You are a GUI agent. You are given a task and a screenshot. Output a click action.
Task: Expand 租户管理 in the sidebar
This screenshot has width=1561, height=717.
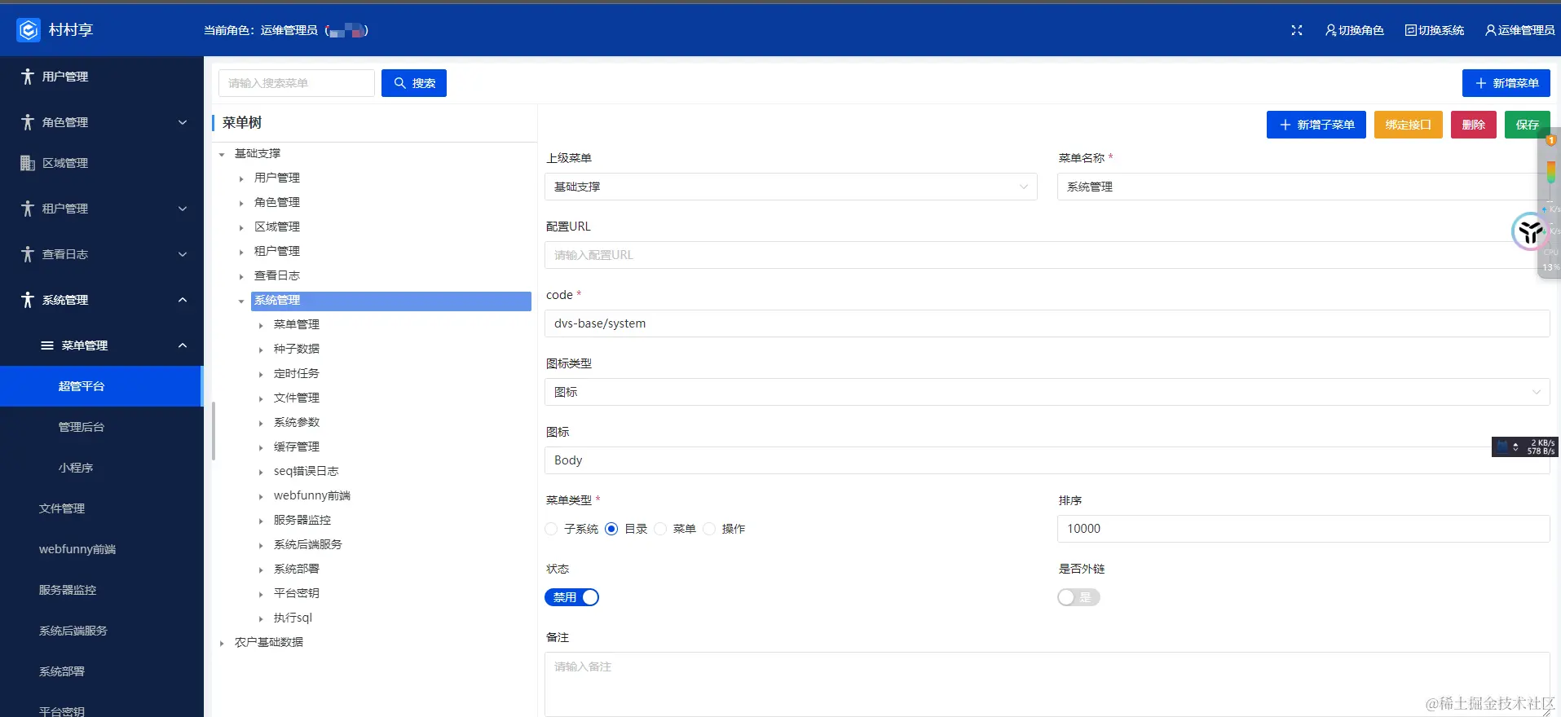183,209
